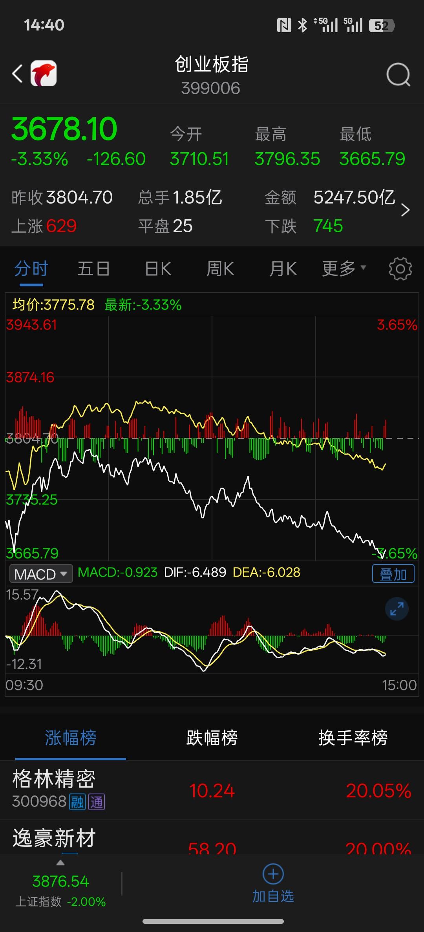
Task: Tap the 最低 value 3665.79
Action: coord(372,159)
